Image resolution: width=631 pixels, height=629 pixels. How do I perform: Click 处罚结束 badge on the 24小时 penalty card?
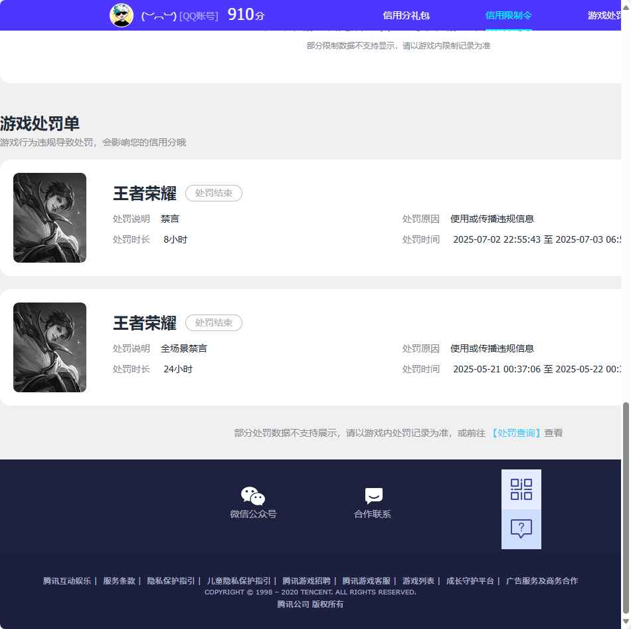[x=214, y=322]
